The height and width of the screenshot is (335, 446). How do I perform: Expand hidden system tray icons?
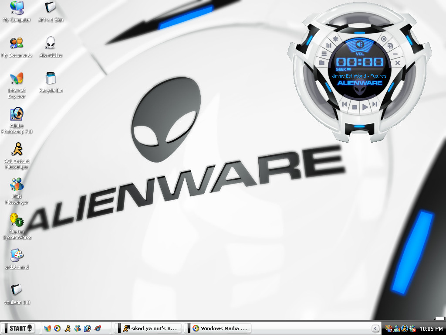click(375, 329)
